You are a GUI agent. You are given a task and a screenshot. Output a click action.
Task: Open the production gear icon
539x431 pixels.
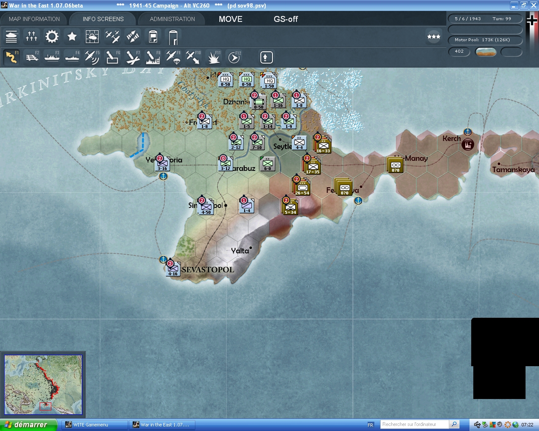(52, 37)
